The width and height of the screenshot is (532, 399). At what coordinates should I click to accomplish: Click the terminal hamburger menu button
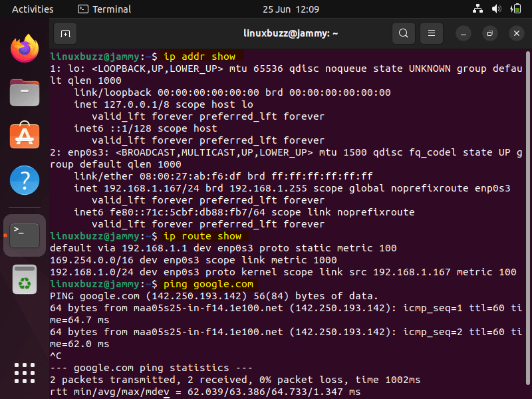[x=431, y=33]
